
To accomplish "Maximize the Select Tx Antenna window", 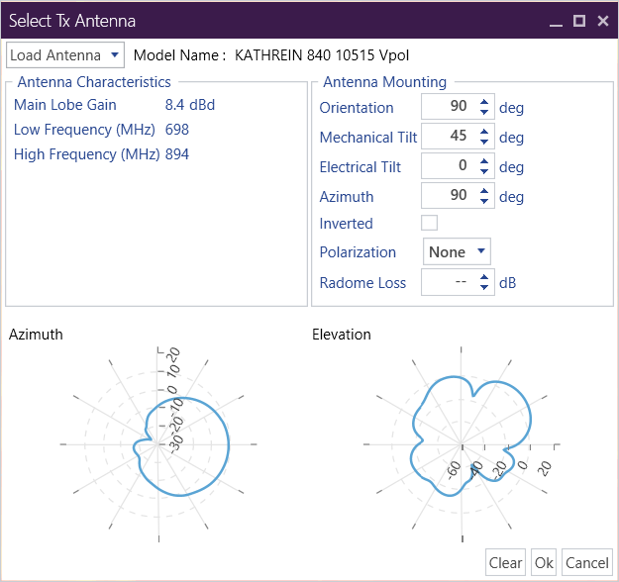I will (x=579, y=20).
